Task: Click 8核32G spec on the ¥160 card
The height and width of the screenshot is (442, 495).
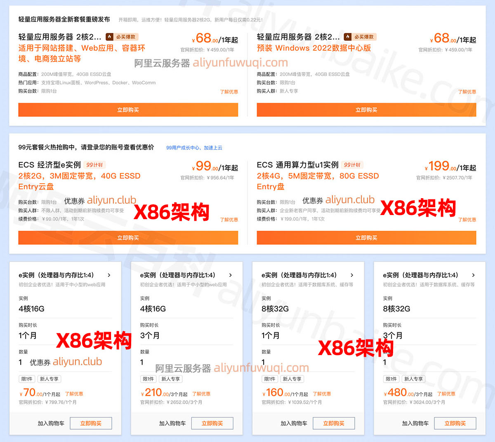Action: coord(275,309)
